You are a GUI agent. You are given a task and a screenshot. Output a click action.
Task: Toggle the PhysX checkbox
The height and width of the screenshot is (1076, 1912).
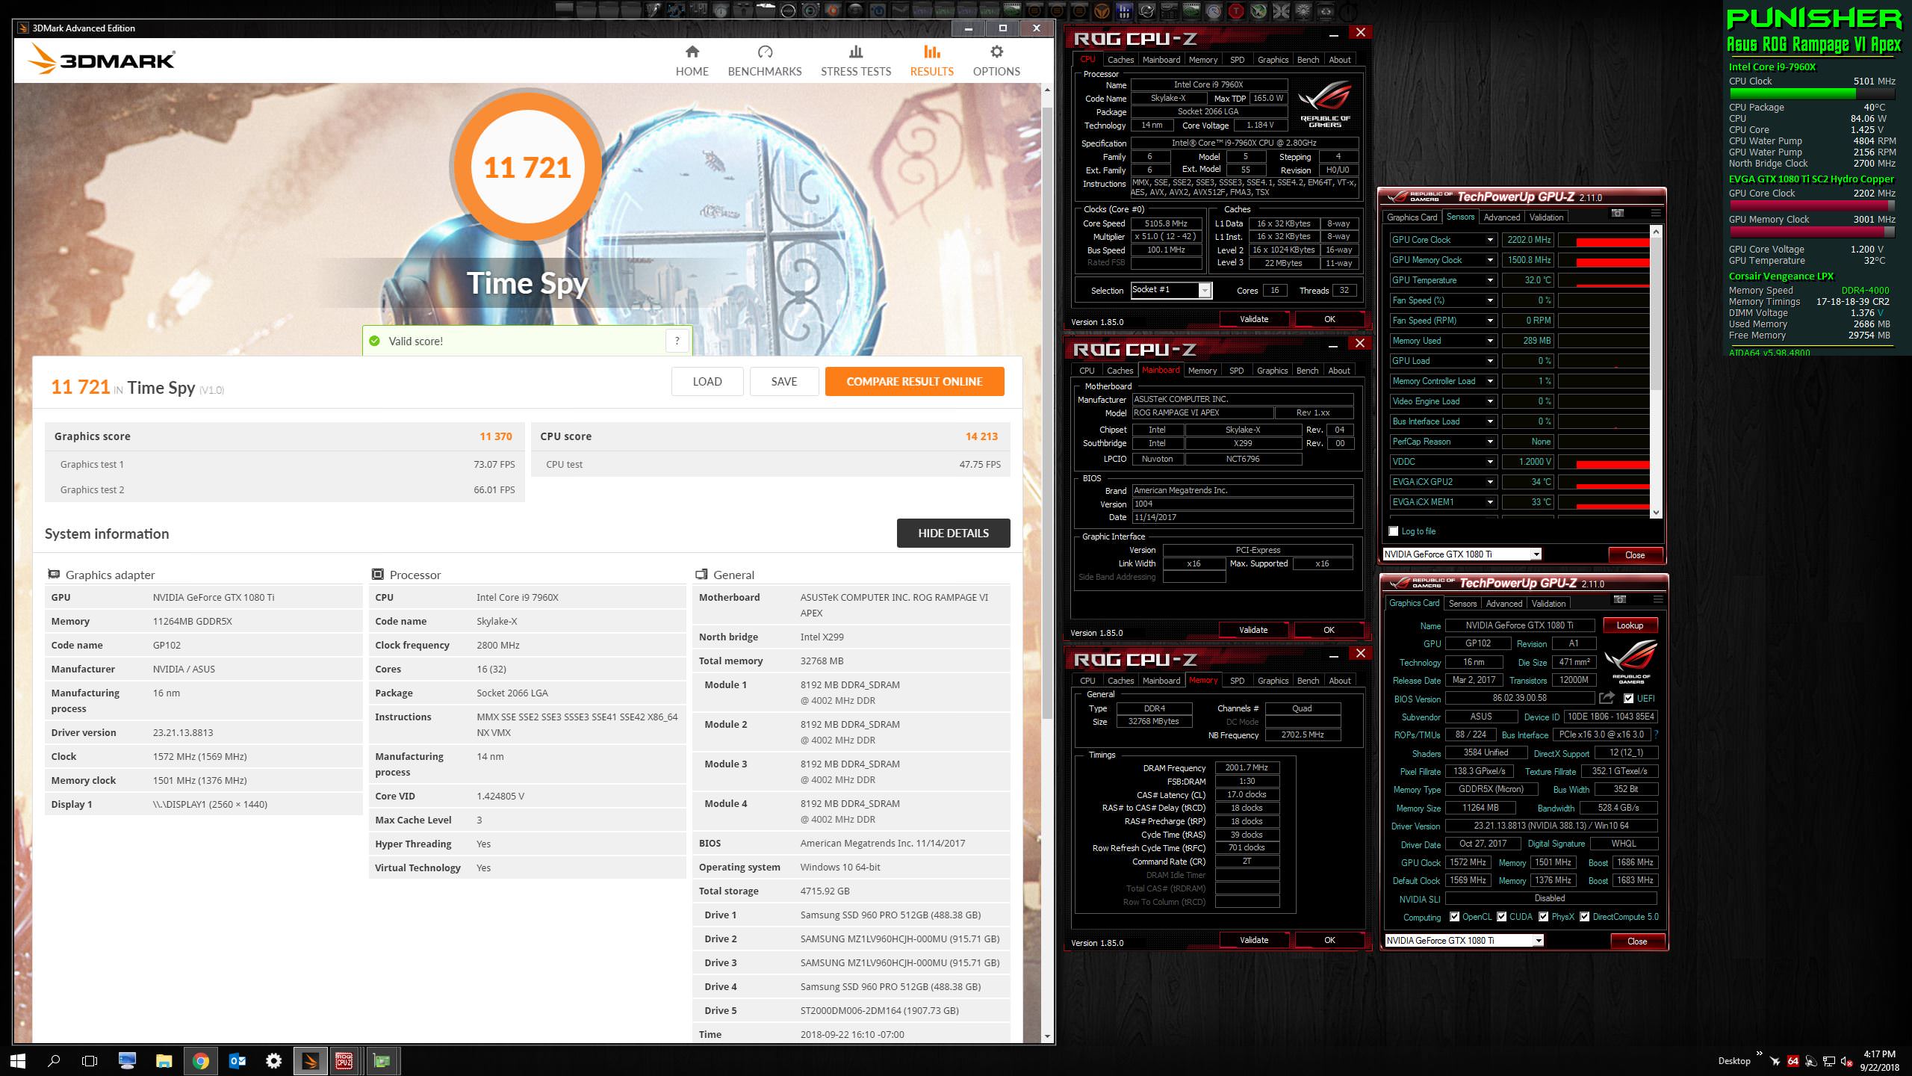(1543, 917)
